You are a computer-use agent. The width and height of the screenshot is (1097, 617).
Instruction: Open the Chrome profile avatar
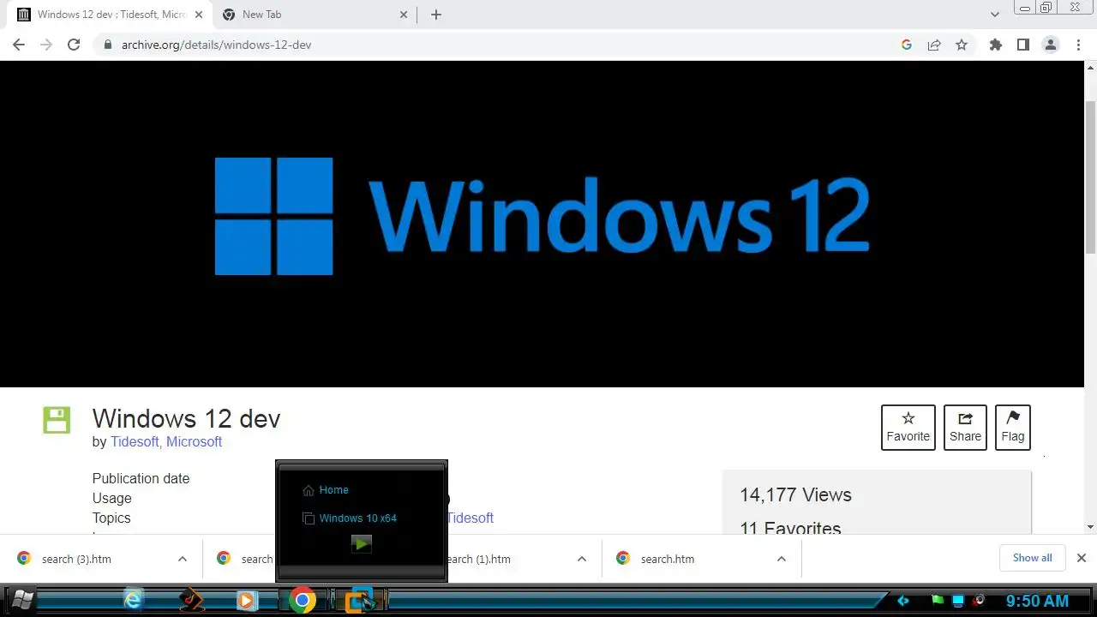pos(1051,45)
